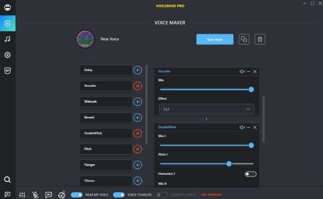Open the search magnifier in sidebar
Image resolution: width=323 pixels, height=199 pixels.
(x=8, y=180)
